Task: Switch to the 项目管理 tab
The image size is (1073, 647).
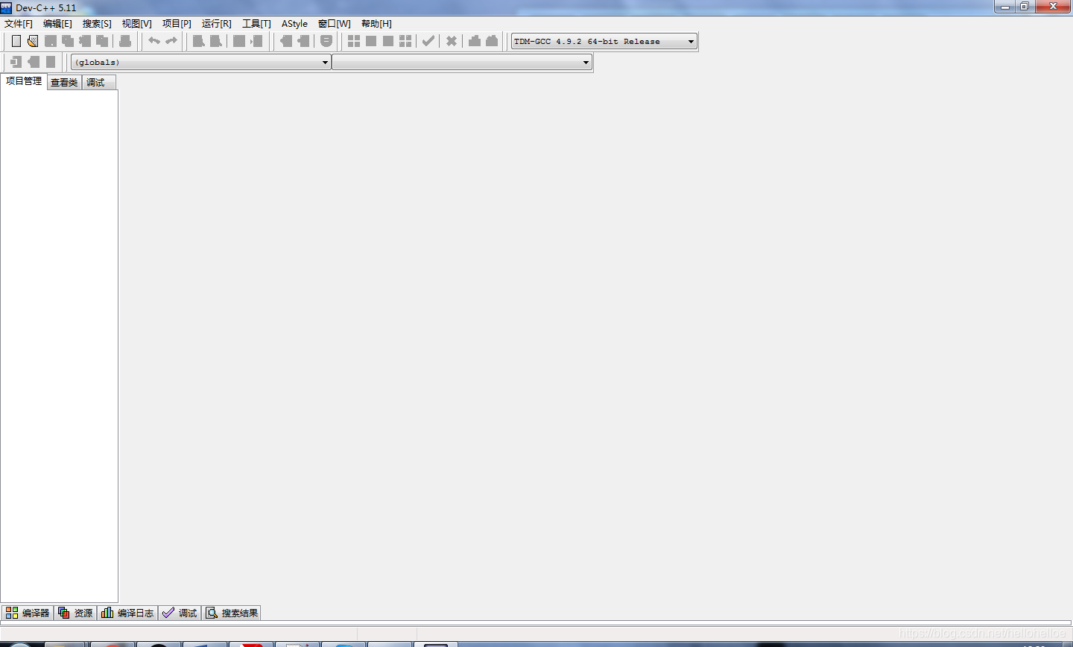Action: [24, 81]
